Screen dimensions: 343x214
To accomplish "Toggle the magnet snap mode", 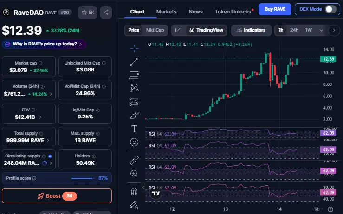I will click(x=134, y=192).
